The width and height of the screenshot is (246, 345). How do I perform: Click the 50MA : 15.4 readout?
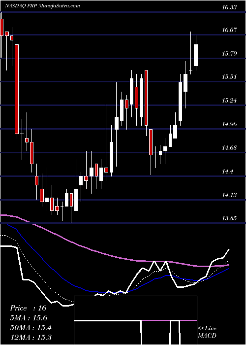[x=31, y=328]
